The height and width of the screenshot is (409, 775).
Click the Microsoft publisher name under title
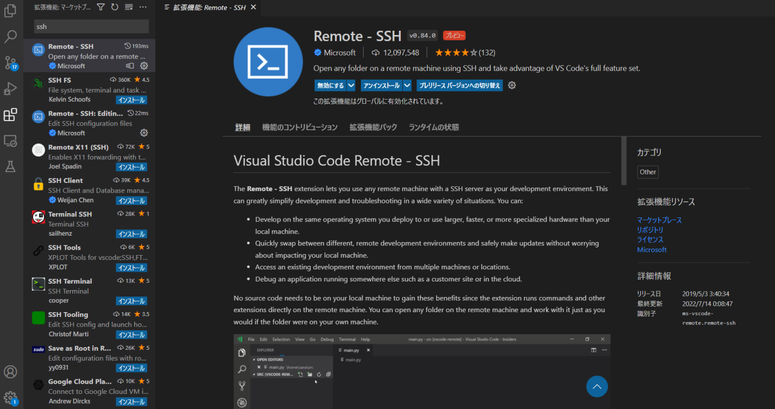point(339,53)
